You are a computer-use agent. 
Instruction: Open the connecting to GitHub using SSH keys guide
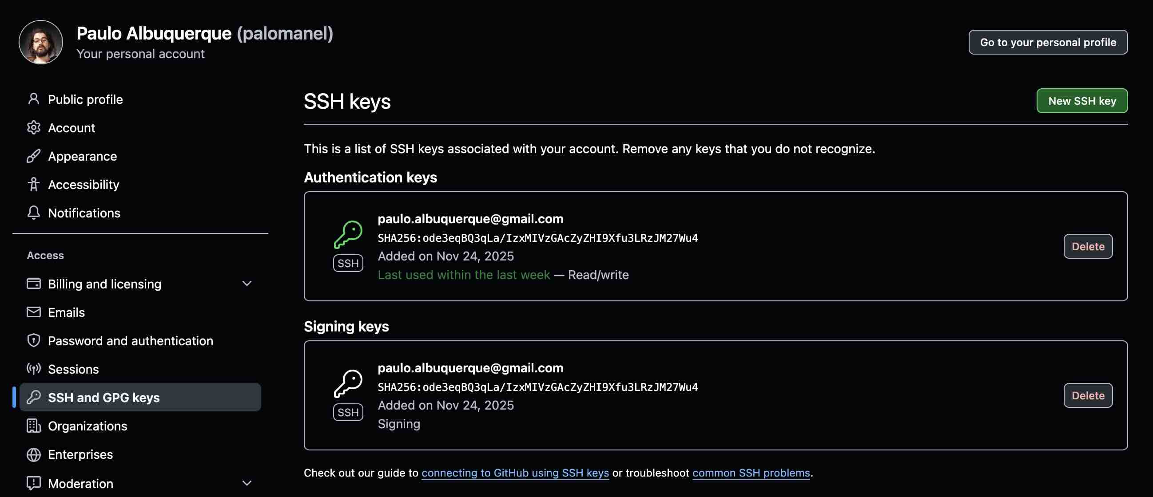pos(515,473)
